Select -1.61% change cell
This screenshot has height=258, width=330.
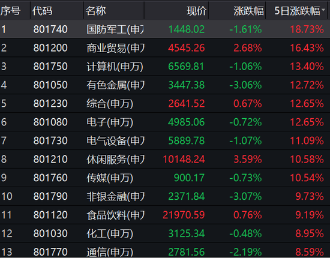tap(245, 29)
